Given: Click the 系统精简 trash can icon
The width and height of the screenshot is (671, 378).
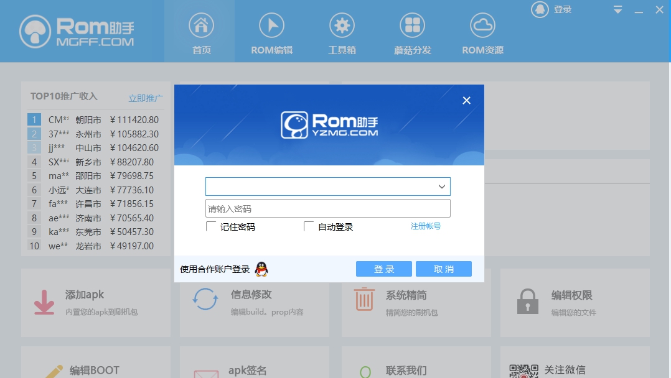Looking at the screenshot, I should click(x=364, y=302).
